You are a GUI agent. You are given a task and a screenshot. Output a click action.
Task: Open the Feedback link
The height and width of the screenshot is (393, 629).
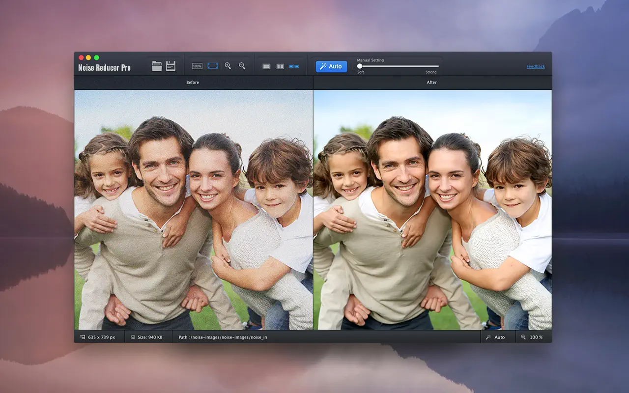tap(536, 66)
